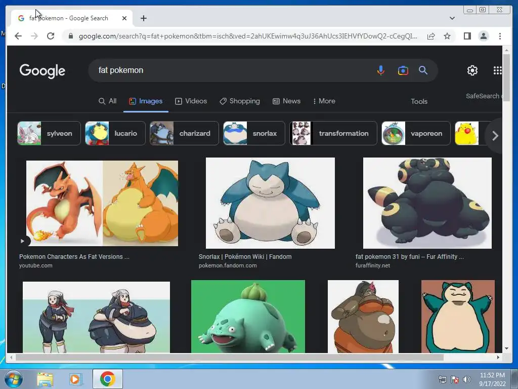Viewport: 518px width, 389px height.
Task: Open fat pokemon 31 by funi link
Action: click(410, 257)
